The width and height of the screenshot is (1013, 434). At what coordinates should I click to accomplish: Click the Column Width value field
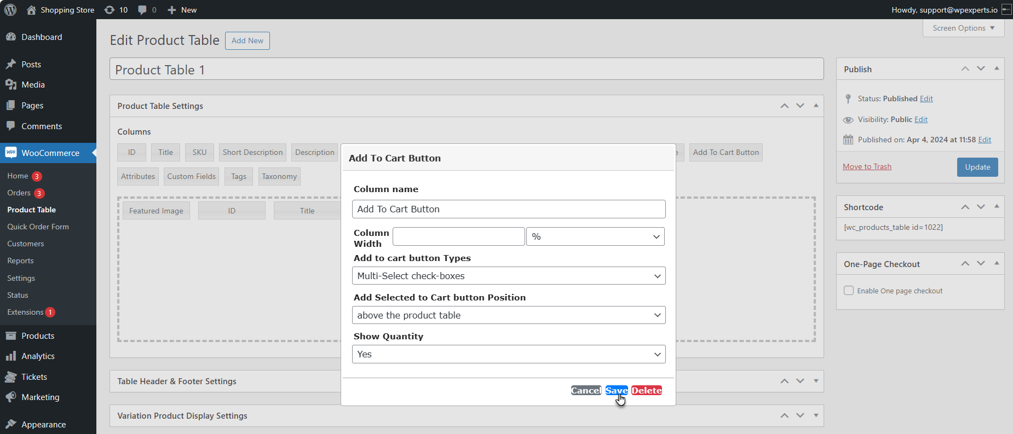click(459, 236)
